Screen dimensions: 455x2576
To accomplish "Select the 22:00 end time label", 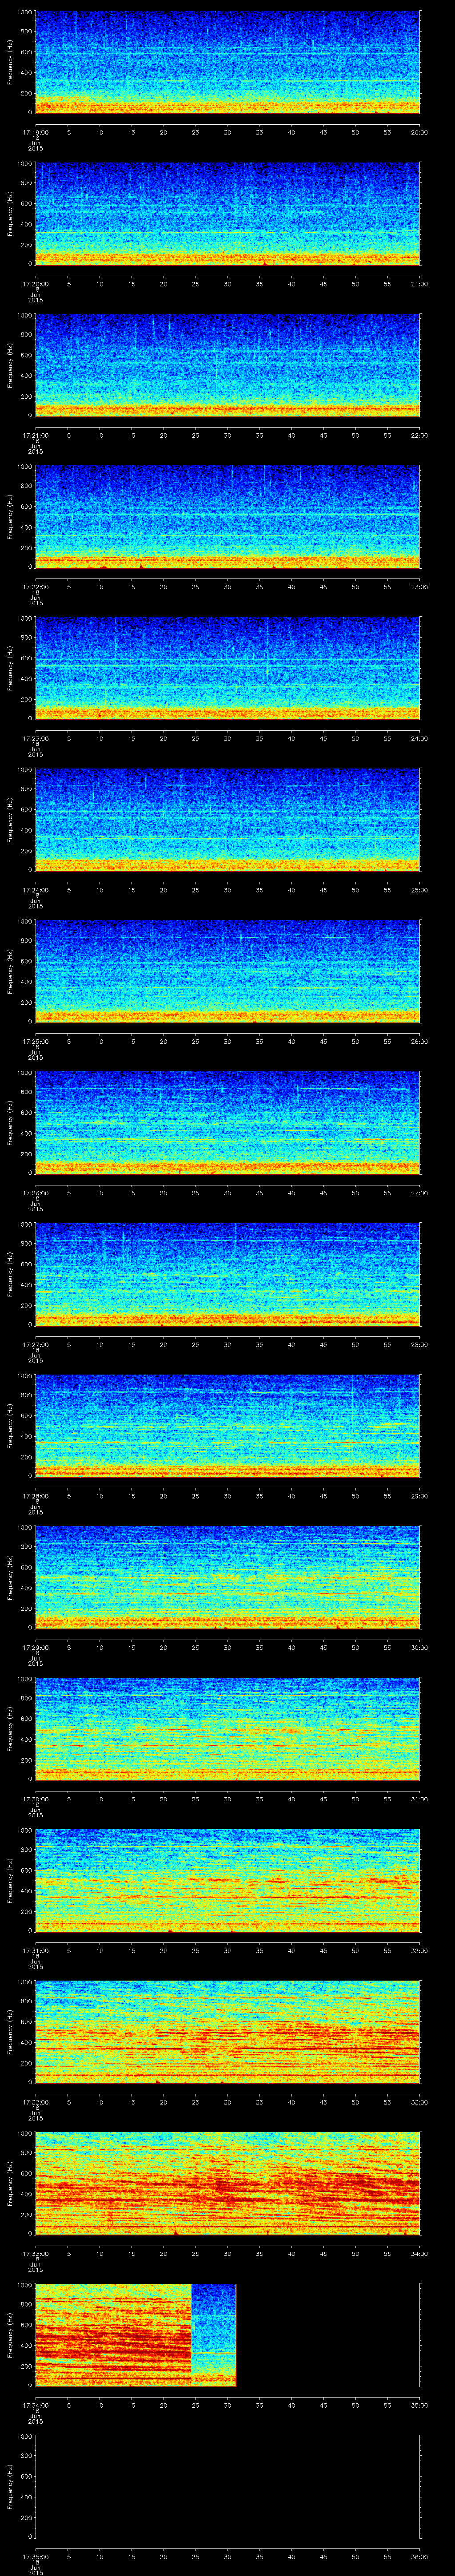I will [419, 435].
